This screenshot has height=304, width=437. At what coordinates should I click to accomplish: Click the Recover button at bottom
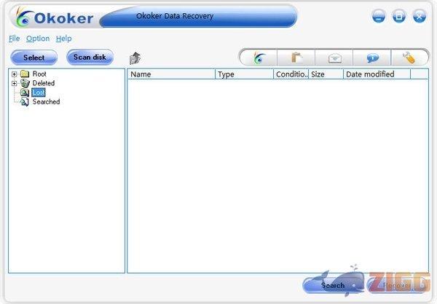[397, 285]
